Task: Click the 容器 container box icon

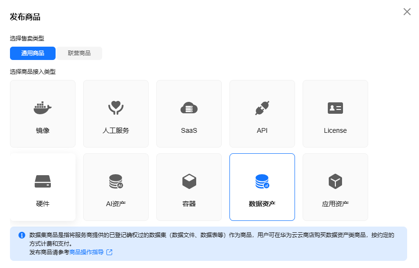Action: coord(189,181)
